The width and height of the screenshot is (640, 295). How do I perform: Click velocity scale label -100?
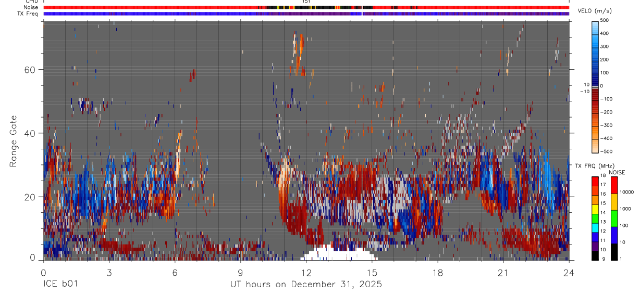606,99
